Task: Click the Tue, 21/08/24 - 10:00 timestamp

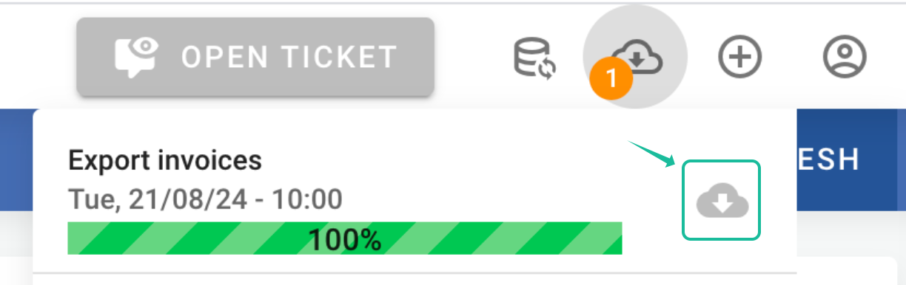Action: pos(205,199)
